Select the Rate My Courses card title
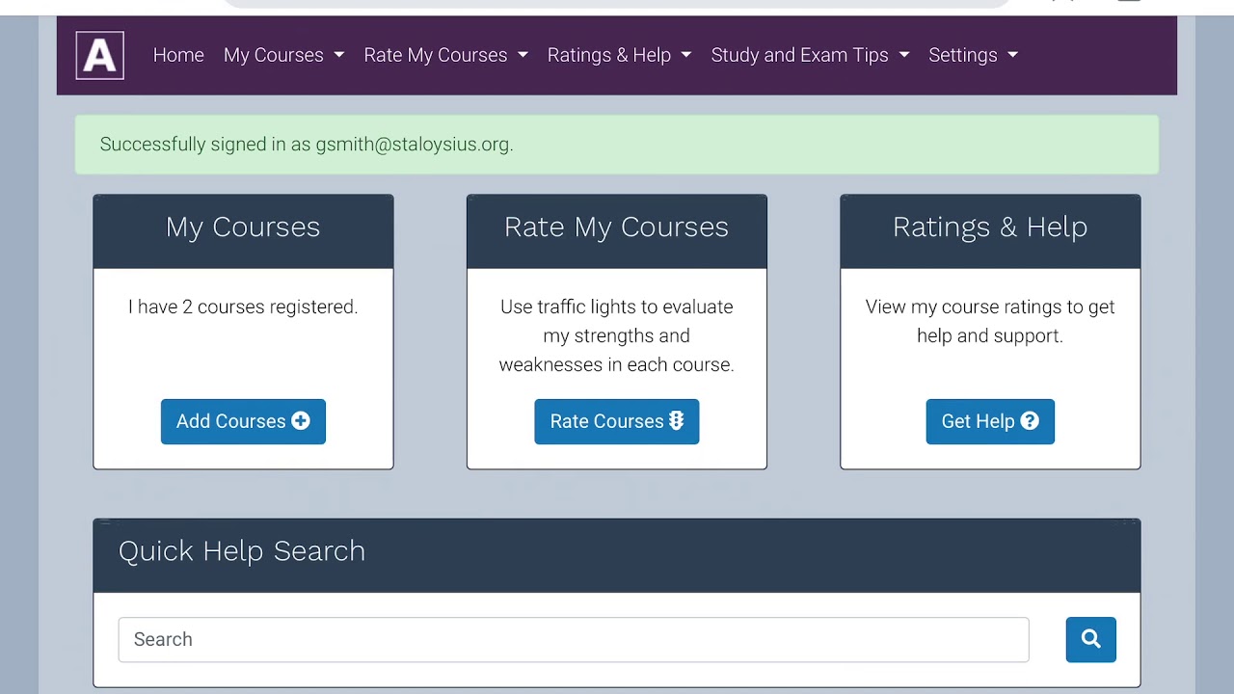Image resolution: width=1234 pixels, height=694 pixels. [x=617, y=227]
